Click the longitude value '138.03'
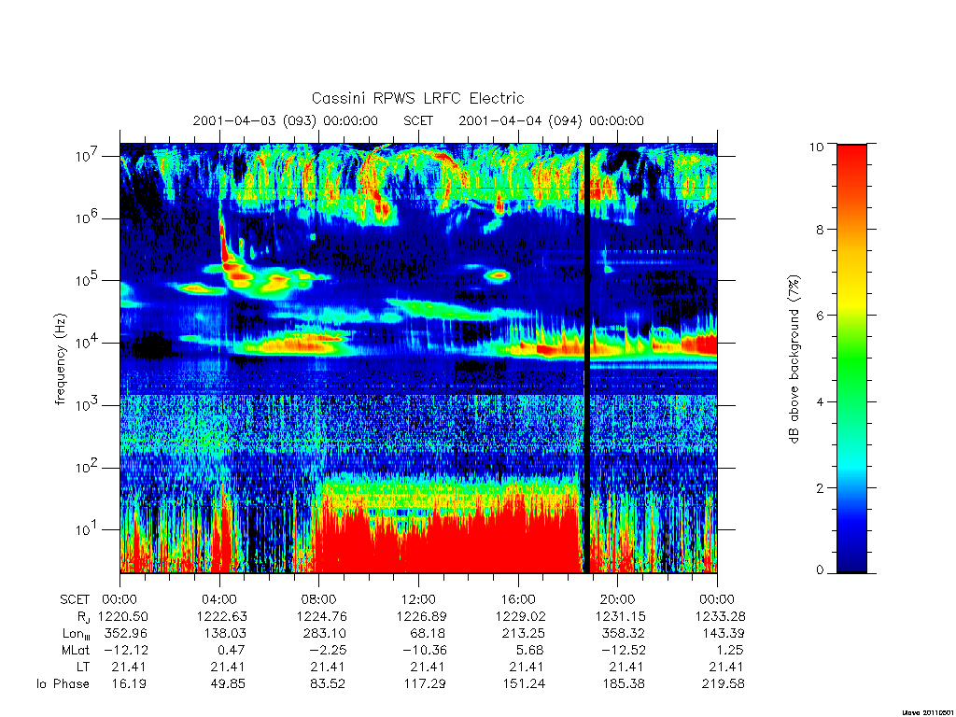Image resolution: width=956 pixels, height=717 pixels. [x=226, y=634]
